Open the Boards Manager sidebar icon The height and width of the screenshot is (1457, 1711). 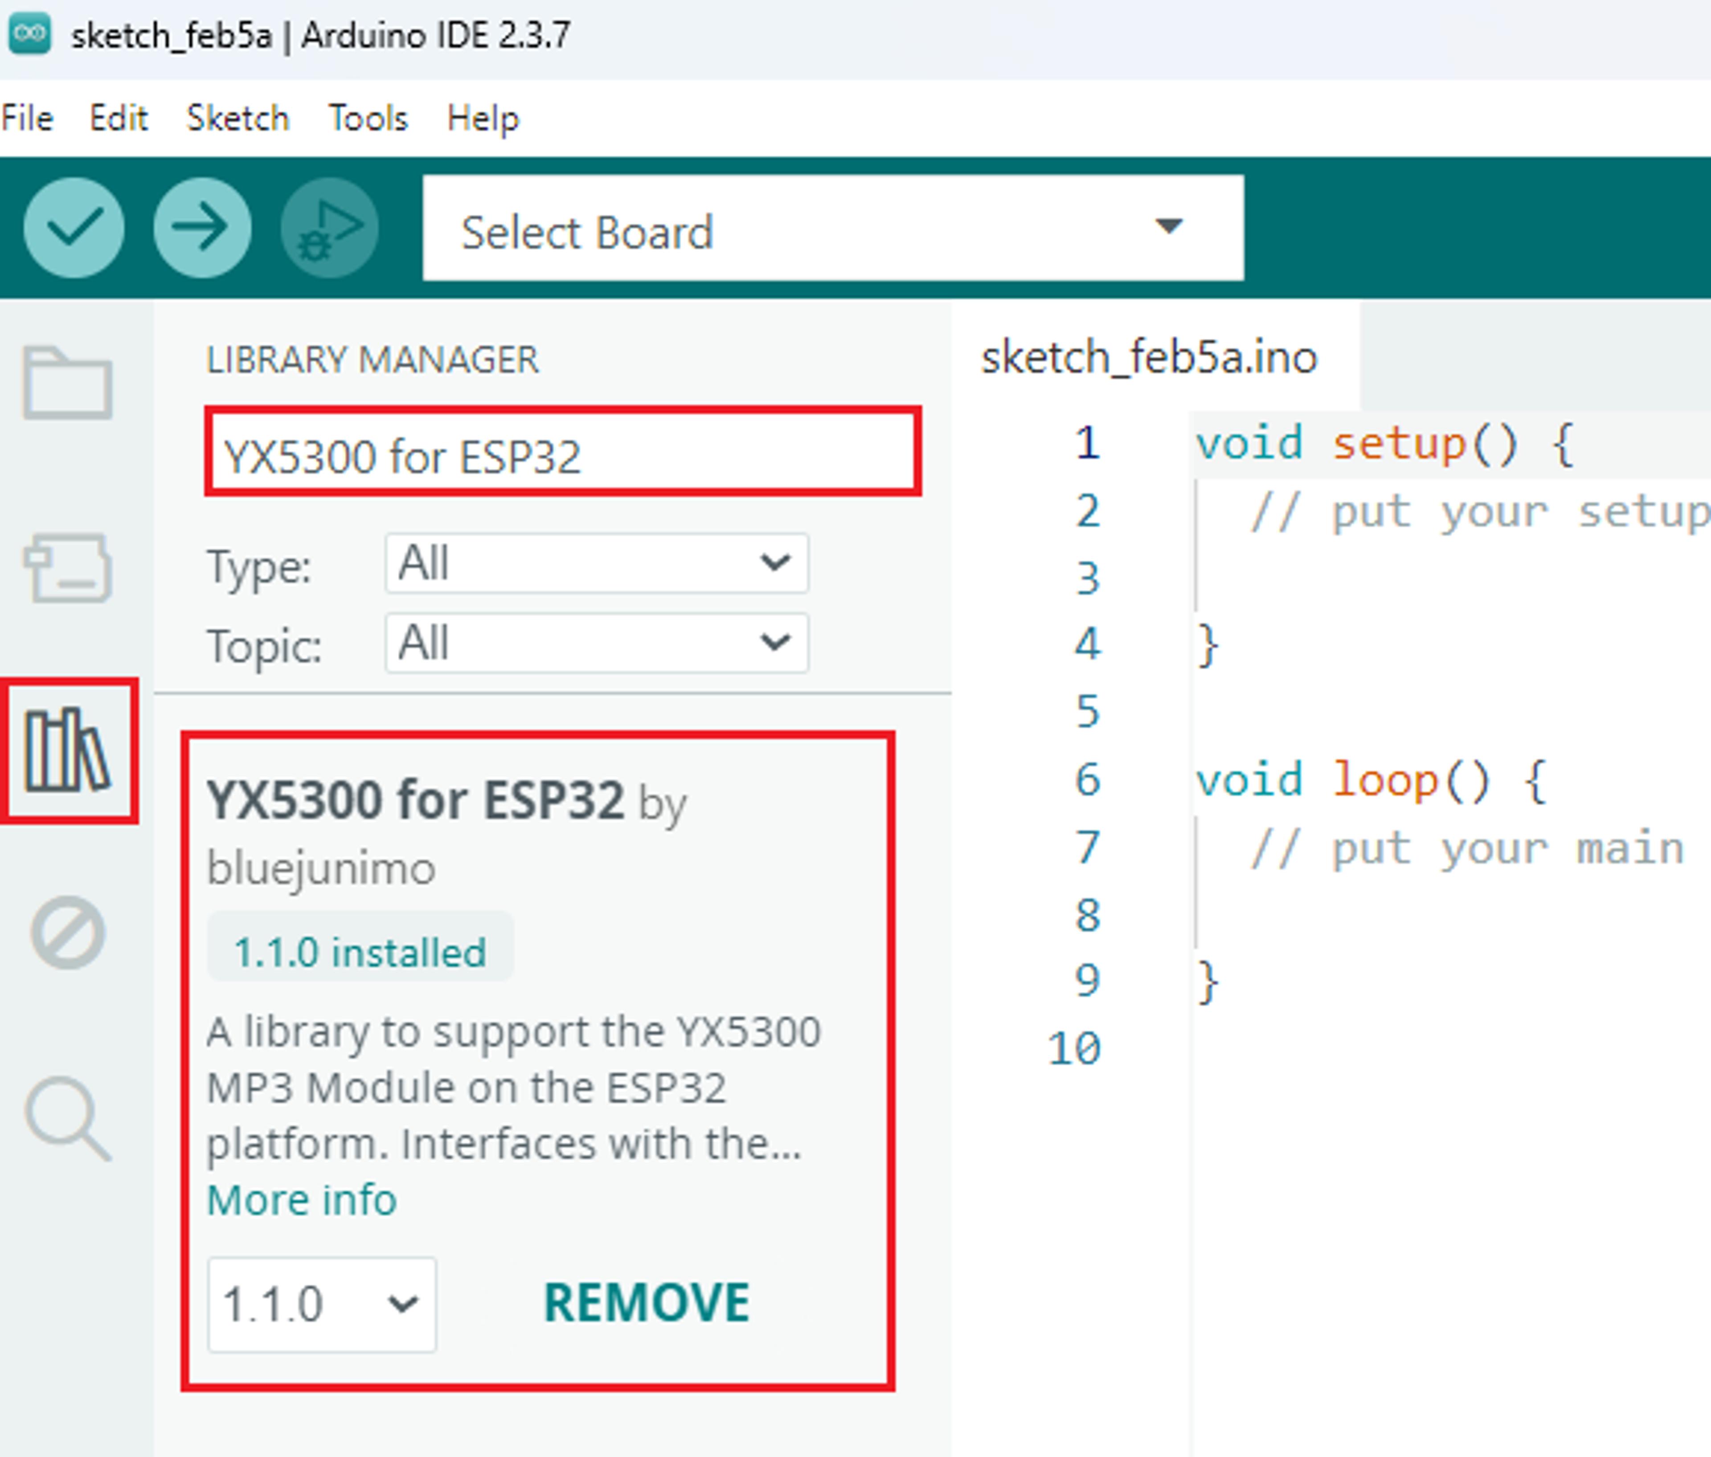[x=67, y=568]
